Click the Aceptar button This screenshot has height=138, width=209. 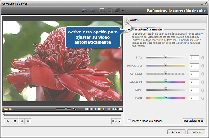(x=176, y=132)
